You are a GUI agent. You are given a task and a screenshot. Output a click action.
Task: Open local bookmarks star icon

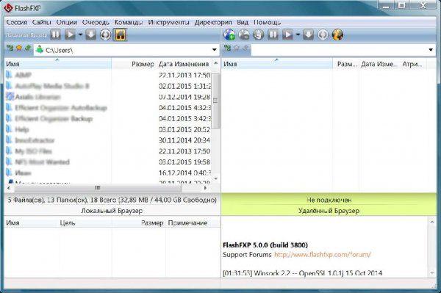[x=19, y=48]
